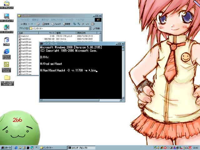Viewport: 200px width, 150px height.
Task: Open the Edit (編集) menu
Action: point(34,19)
